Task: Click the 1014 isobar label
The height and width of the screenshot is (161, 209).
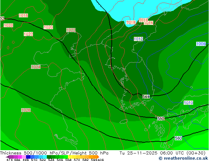Action: pos(149,23)
